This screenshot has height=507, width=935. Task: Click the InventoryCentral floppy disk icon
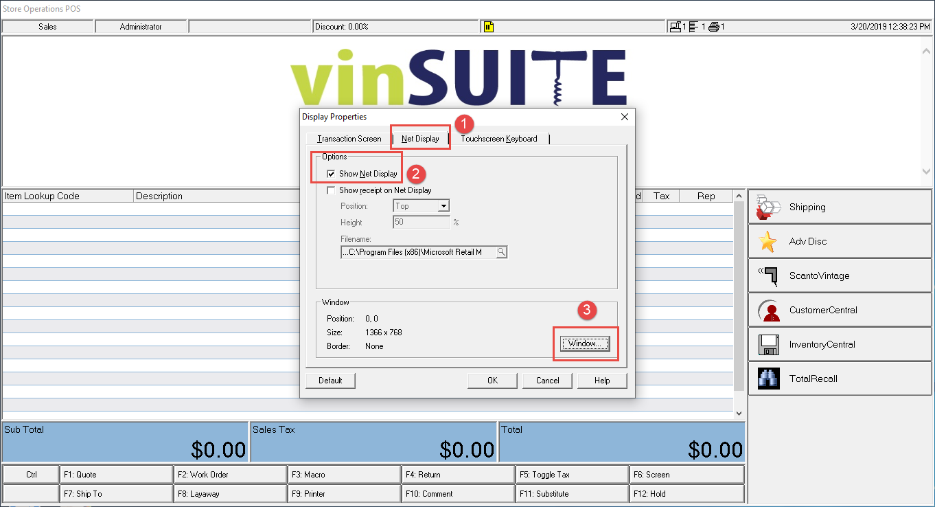click(768, 344)
